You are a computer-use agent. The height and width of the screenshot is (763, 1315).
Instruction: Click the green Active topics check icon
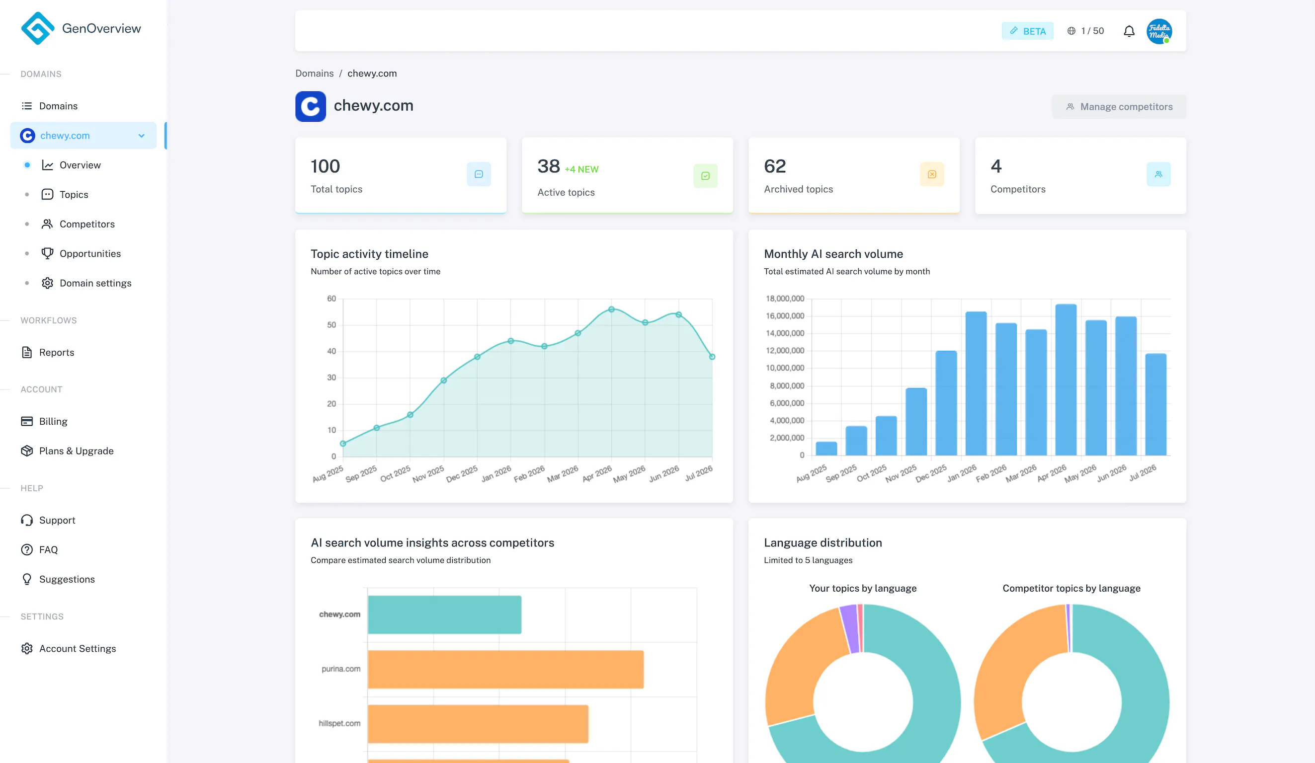coord(705,176)
